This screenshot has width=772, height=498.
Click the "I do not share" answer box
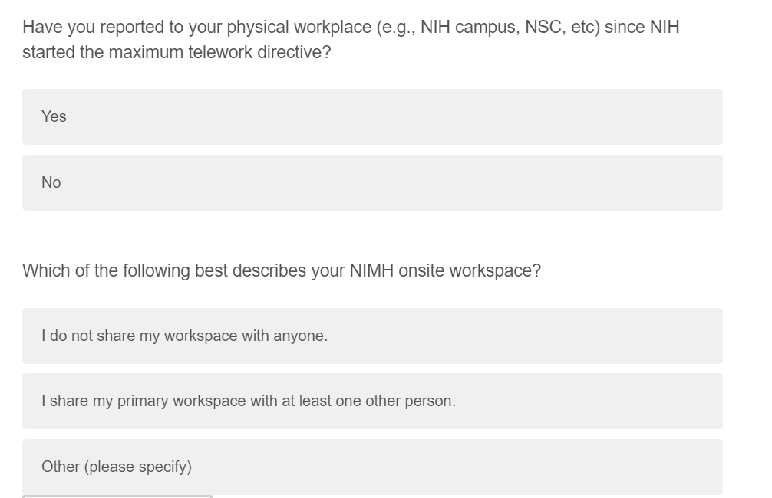pyautogui.click(x=372, y=336)
